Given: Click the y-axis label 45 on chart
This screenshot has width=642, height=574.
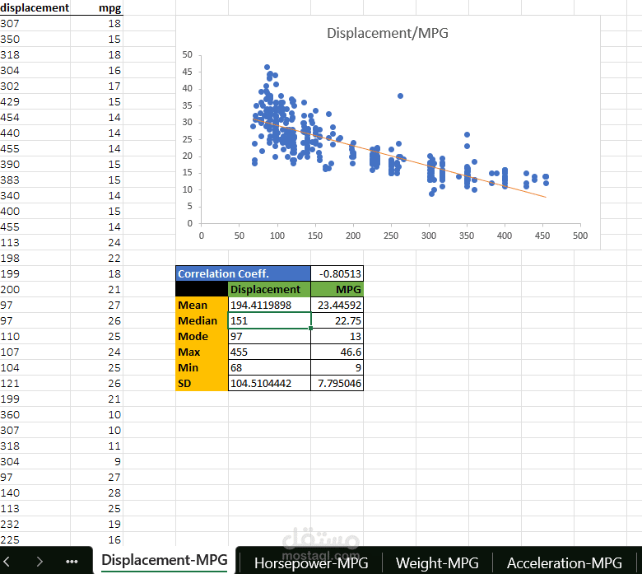Looking at the screenshot, I should [x=187, y=72].
